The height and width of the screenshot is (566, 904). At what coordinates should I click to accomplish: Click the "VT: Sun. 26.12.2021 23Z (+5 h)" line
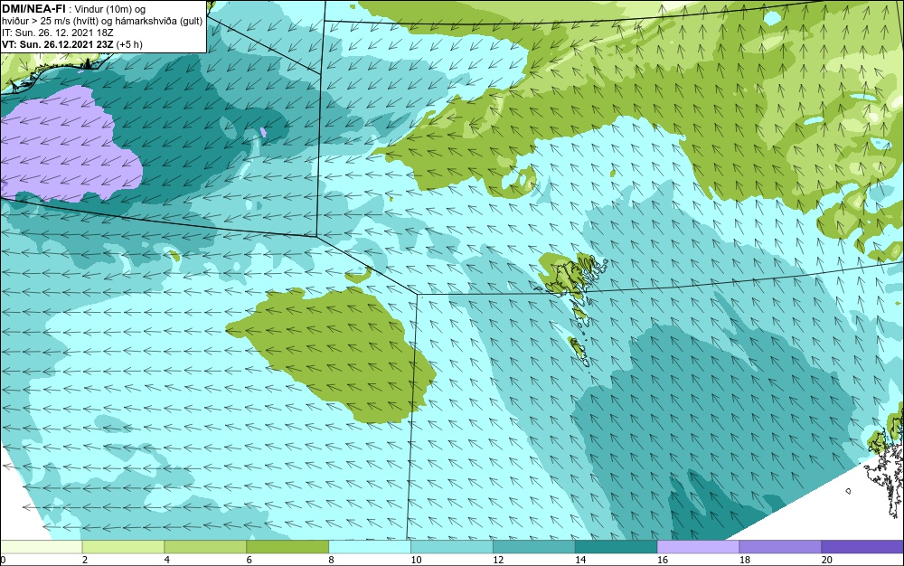(72, 44)
